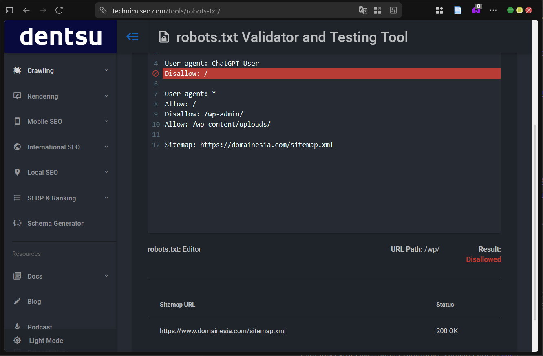Viewport: 543px width, 356px height.
Task: Click the site info link icon
Action: coord(104,10)
